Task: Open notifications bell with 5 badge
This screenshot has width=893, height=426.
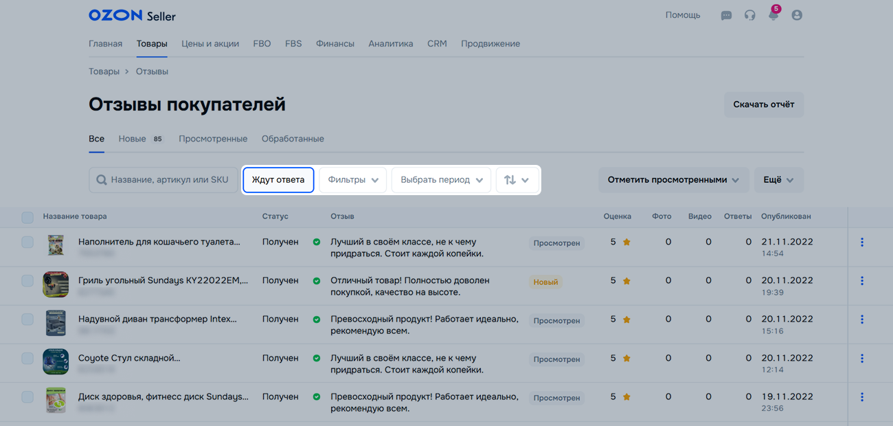Action: point(773,15)
